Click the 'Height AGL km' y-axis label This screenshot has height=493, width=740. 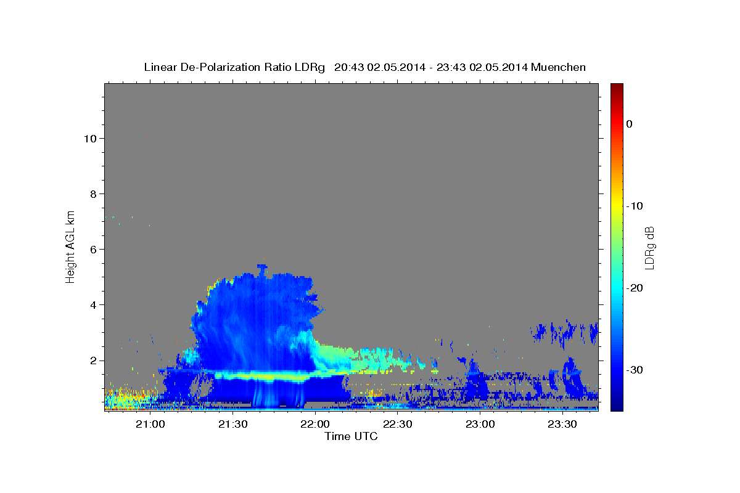point(70,246)
